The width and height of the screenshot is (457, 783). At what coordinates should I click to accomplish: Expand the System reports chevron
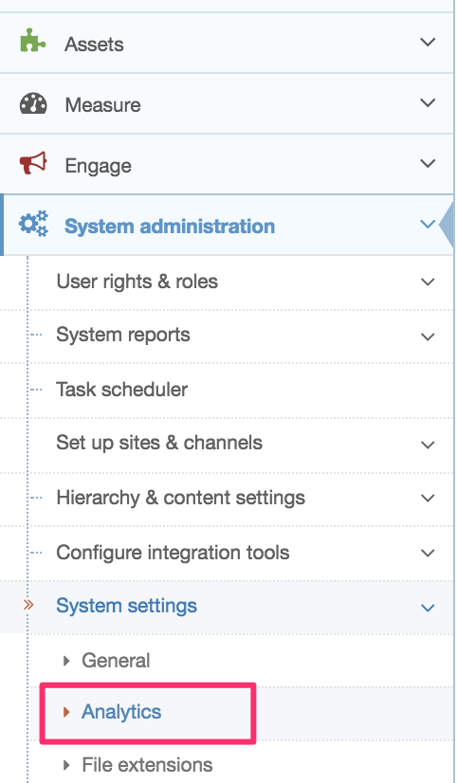point(428,337)
